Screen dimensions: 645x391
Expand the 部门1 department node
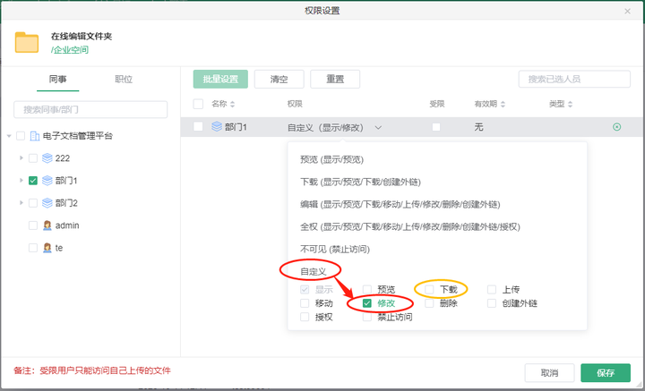coord(21,181)
